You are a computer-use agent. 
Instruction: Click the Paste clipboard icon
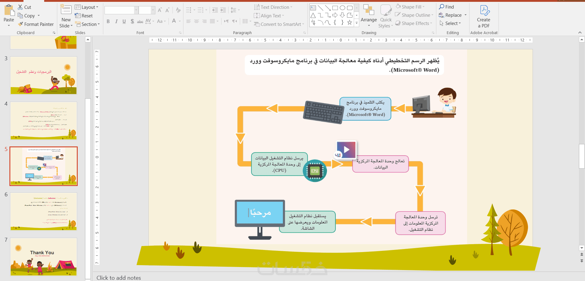[9, 10]
